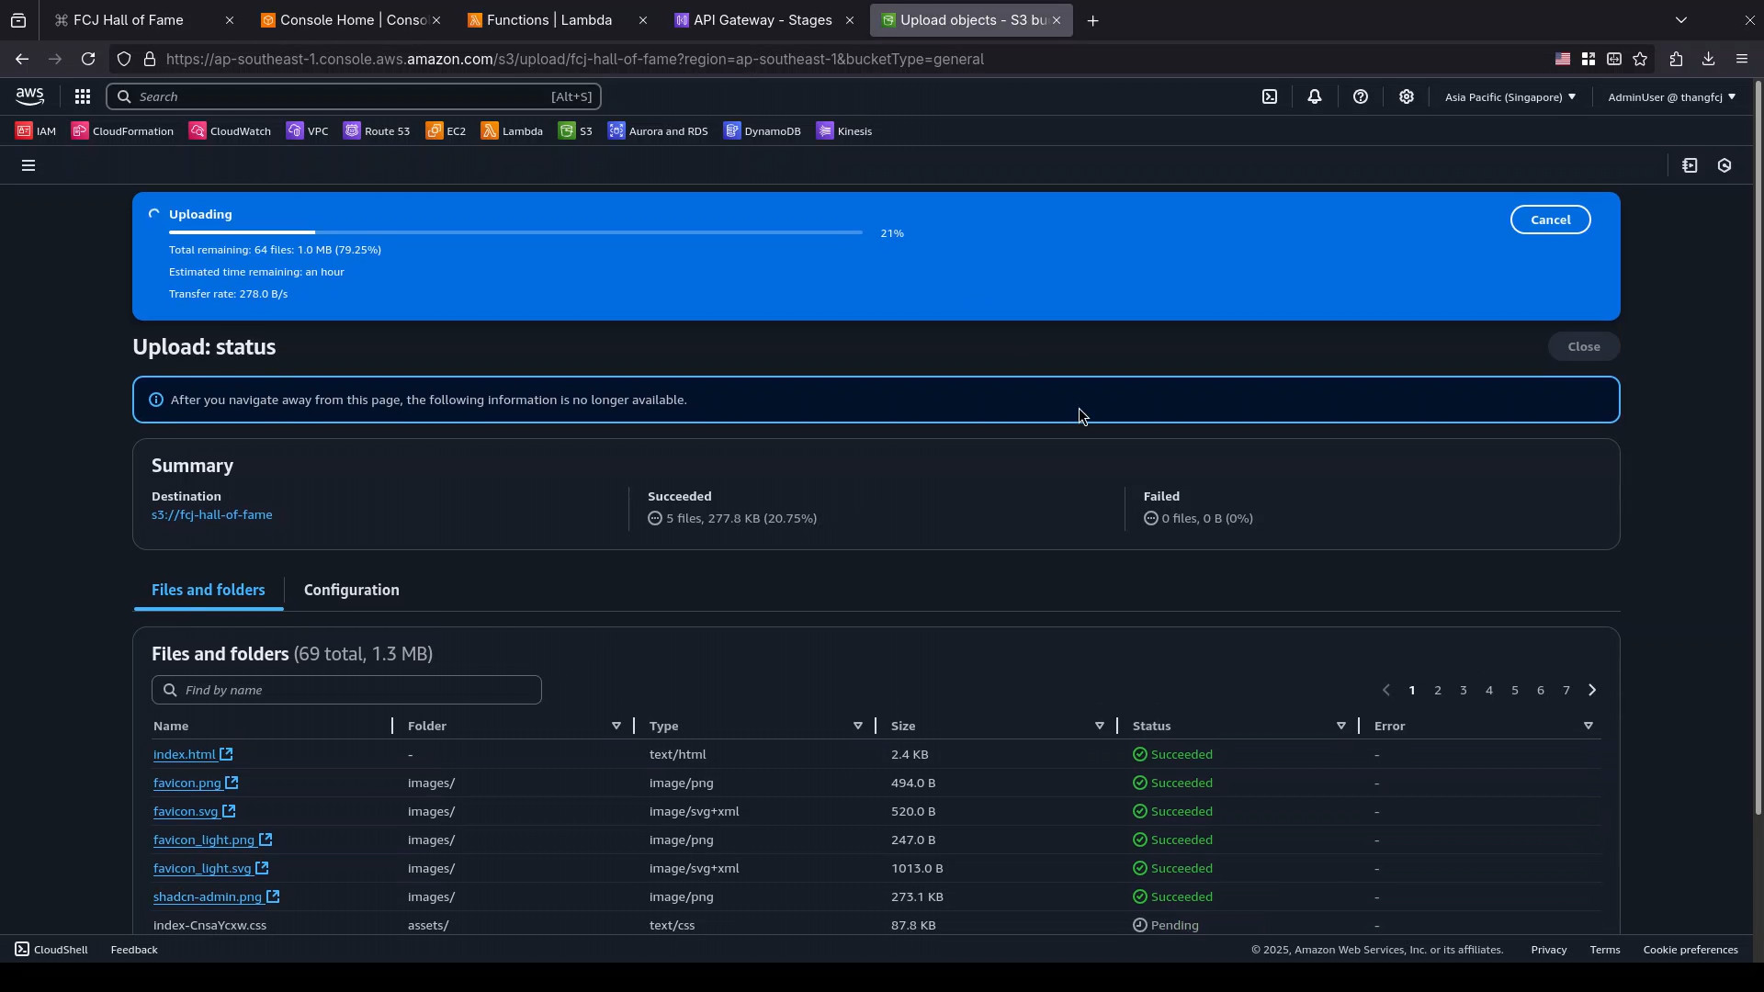The width and height of the screenshot is (1764, 992).
Task: Expand the AdminUser @ thangfcj account menu
Action: 1672,96
